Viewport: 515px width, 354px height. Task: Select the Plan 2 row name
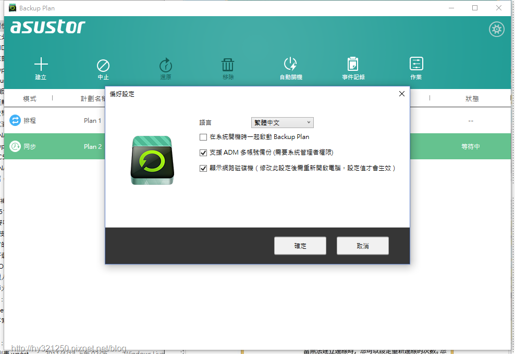click(93, 147)
